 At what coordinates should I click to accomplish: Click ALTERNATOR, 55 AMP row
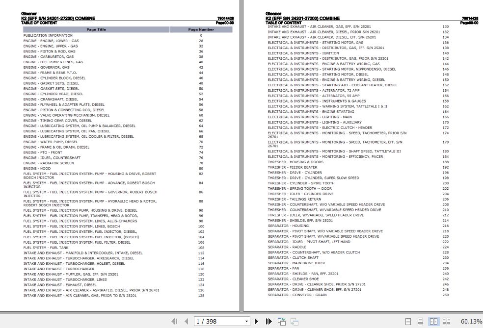coord(314,96)
